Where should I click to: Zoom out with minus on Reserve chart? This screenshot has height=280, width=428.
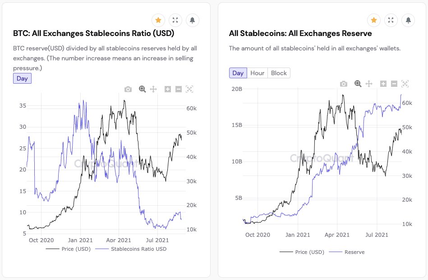(394, 84)
